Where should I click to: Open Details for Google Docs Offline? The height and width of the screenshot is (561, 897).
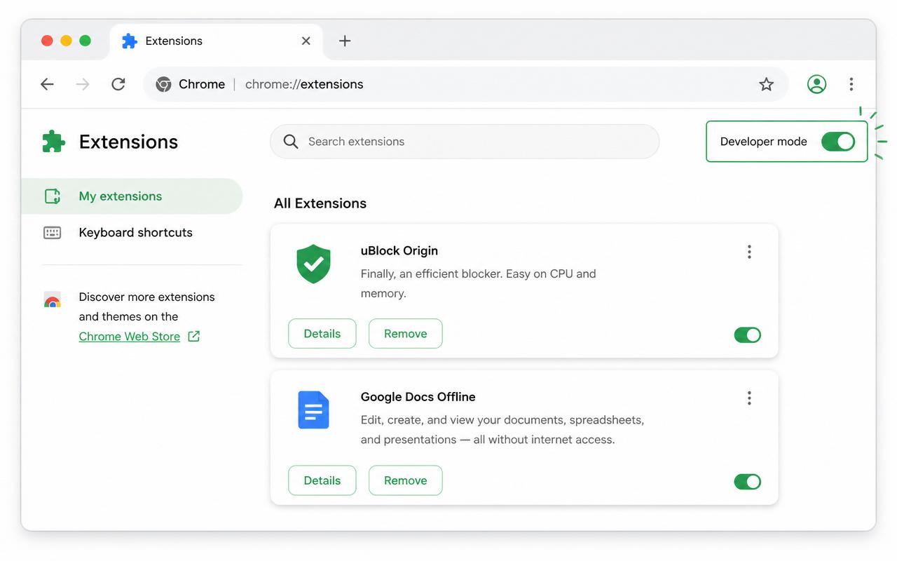(x=322, y=481)
